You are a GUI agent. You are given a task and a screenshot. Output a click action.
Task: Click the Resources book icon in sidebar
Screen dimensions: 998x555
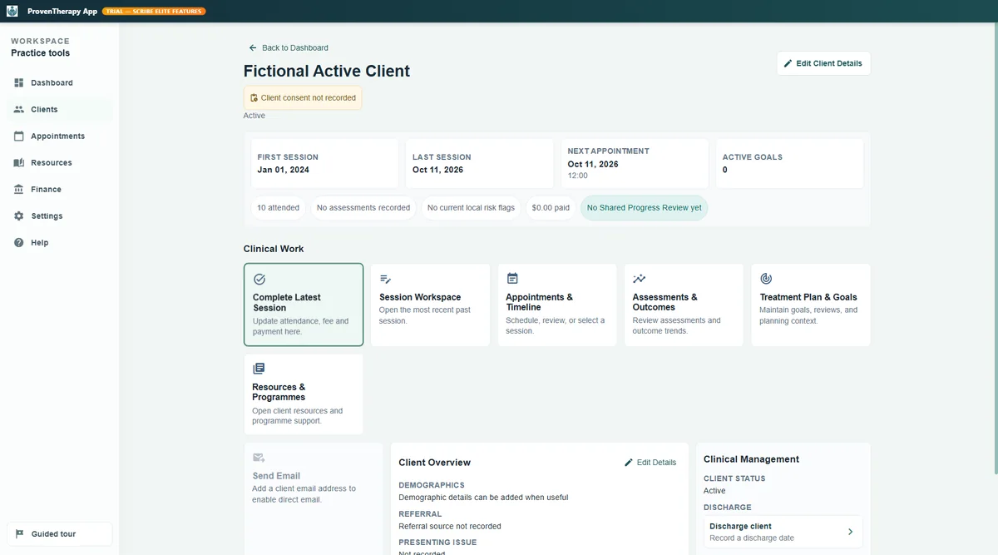click(19, 162)
